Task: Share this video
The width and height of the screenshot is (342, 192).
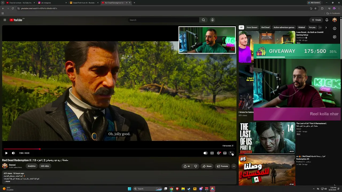Action: coord(207,166)
